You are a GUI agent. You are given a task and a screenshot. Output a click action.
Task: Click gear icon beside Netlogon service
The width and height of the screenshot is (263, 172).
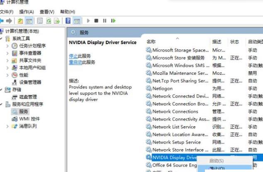[149, 88]
